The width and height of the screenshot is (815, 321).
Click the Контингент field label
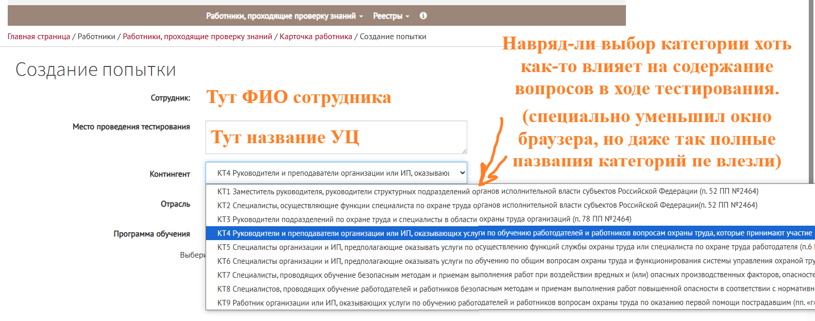[170, 174]
